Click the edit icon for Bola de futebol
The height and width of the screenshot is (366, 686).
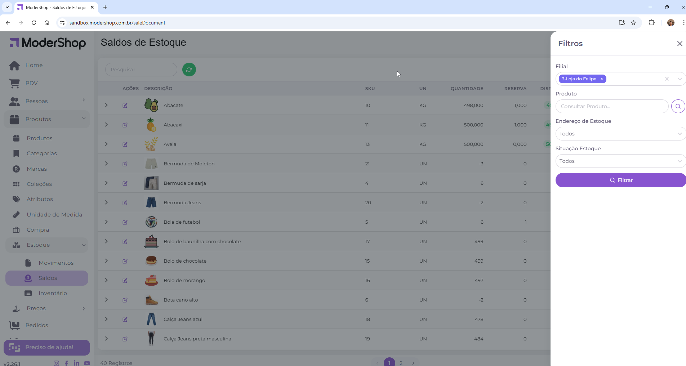(x=125, y=222)
